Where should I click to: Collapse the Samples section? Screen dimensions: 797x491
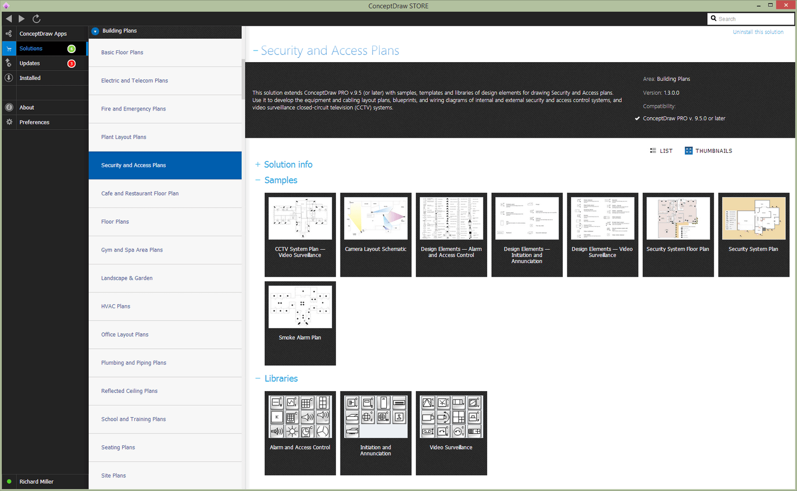[x=258, y=180]
